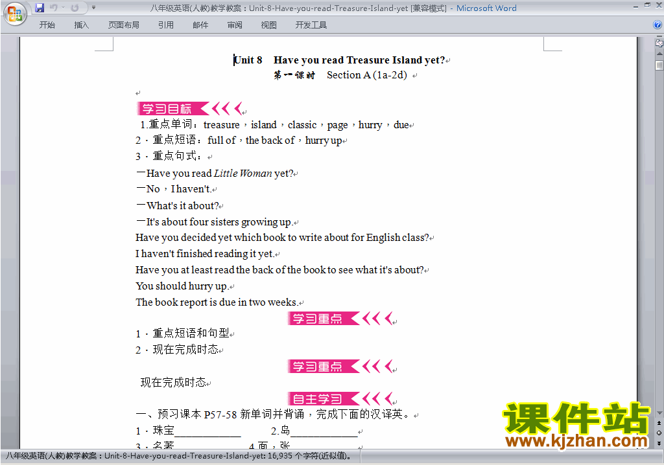Click the 学习目标 pink banner image
The width and height of the screenshot is (664, 465).
click(x=191, y=109)
